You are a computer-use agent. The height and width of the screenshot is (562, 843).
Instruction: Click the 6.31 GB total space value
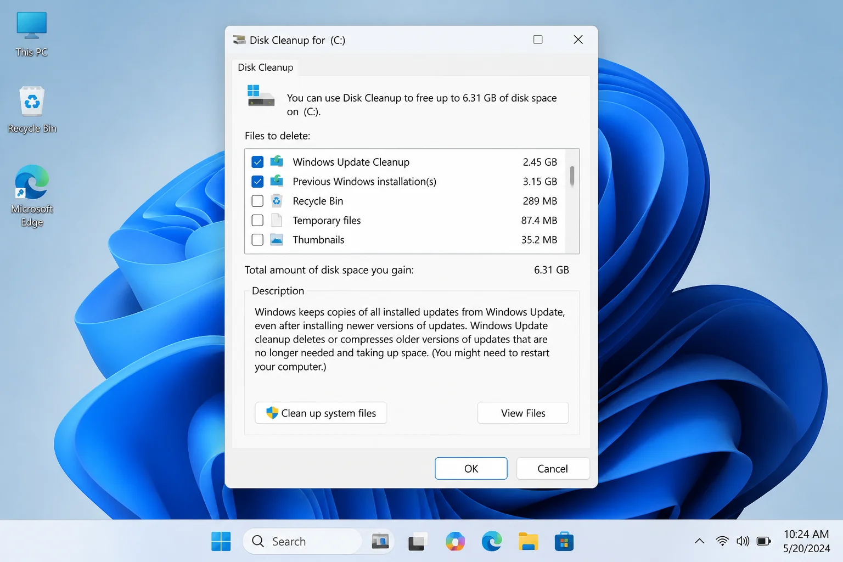click(x=551, y=270)
